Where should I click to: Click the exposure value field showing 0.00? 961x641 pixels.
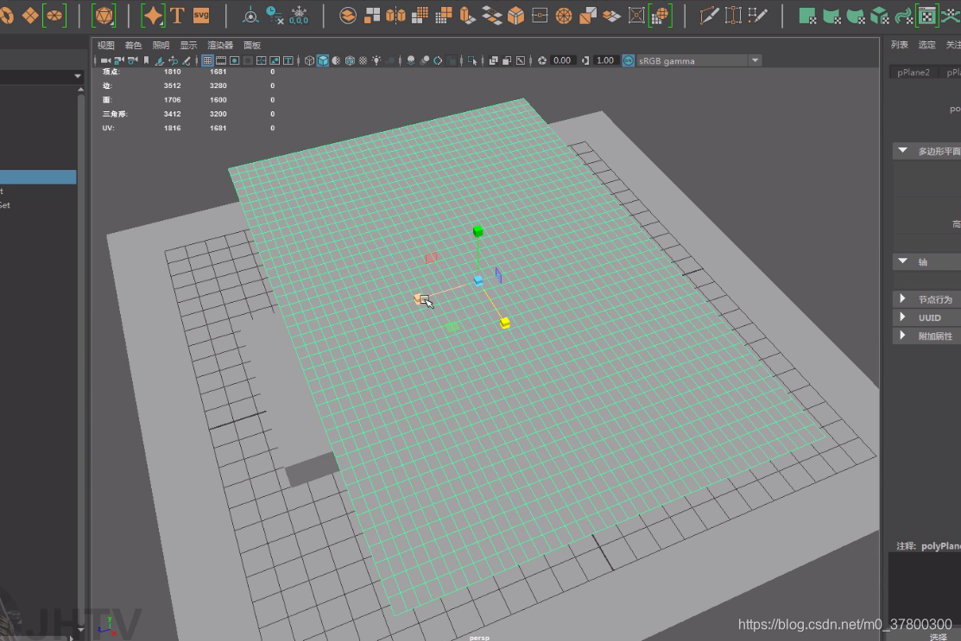click(561, 60)
